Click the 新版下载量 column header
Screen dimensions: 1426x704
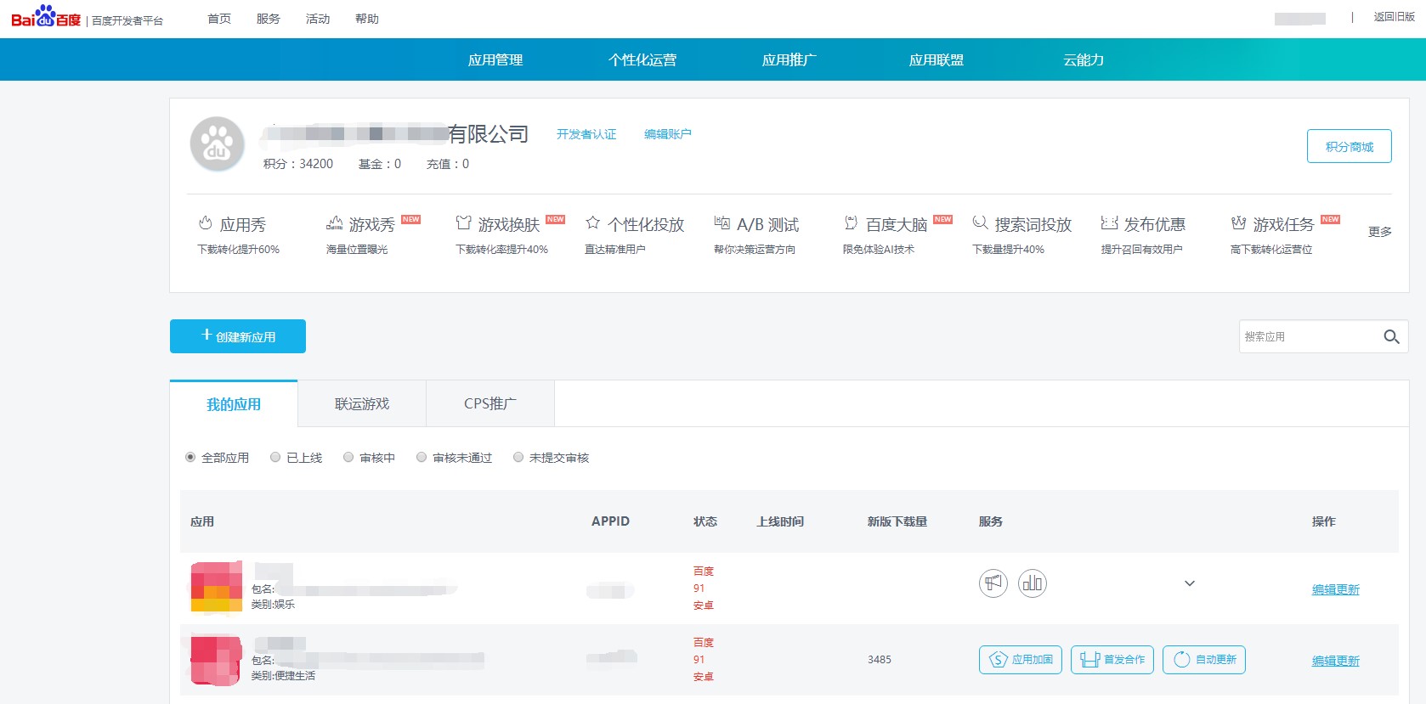pos(897,521)
